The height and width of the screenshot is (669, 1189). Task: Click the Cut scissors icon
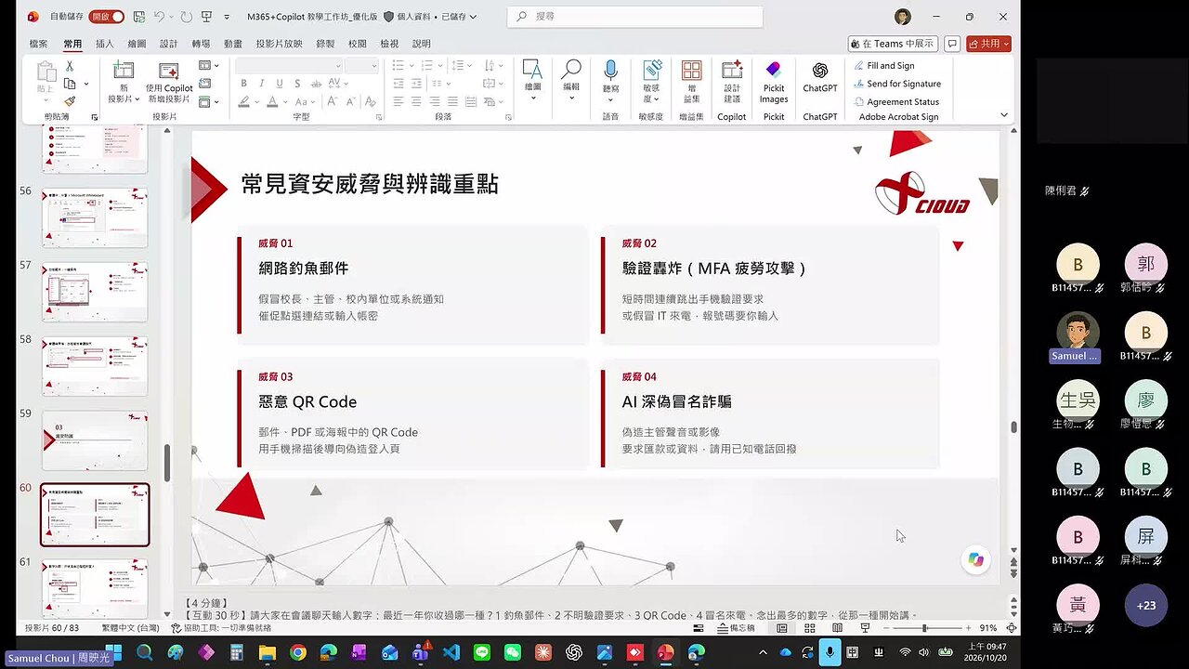[x=70, y=66]
